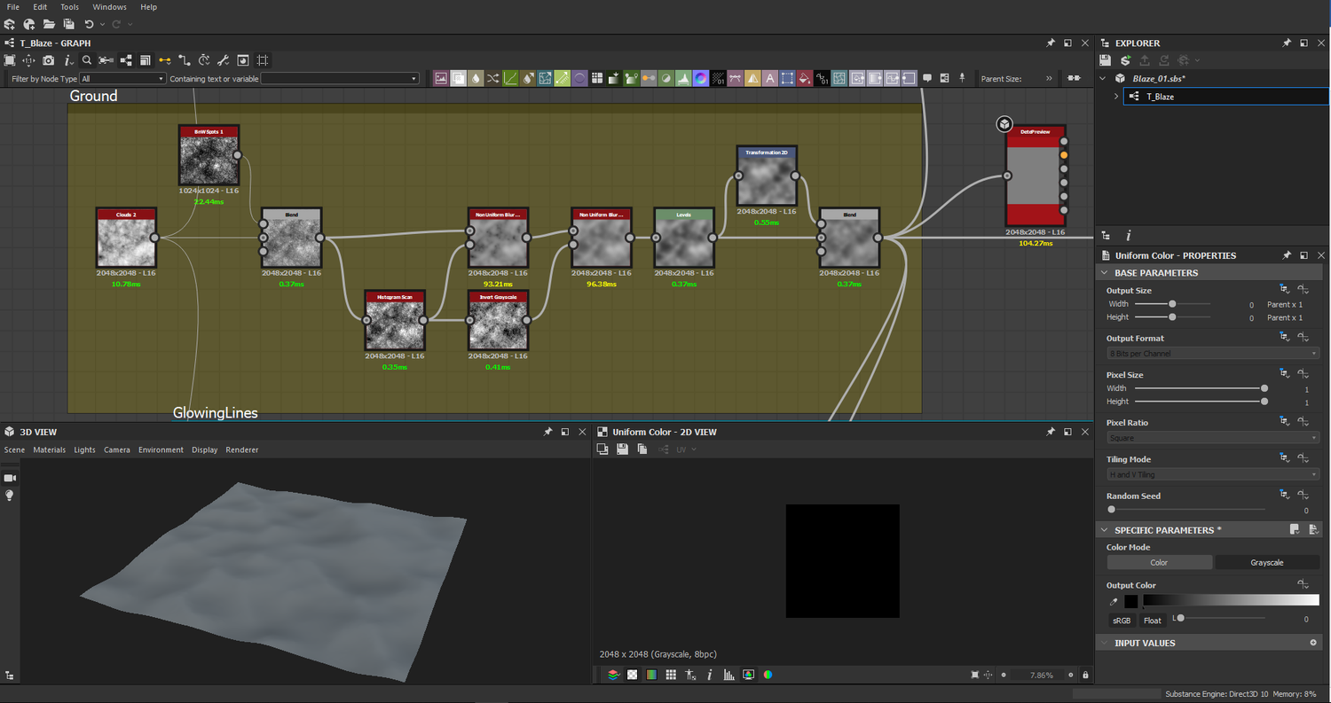Add a comment using the speech bubble icon
Image resolution: width=1331 pixels, height=703 pixels.
click(x=926, y=78)
